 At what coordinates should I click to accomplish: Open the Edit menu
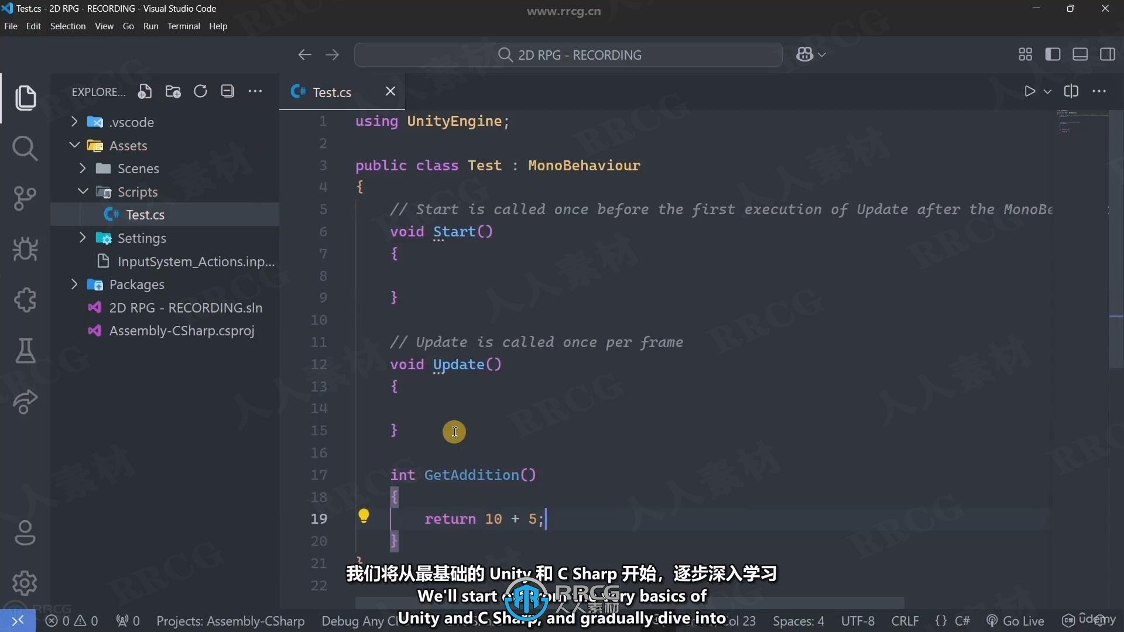[x=33, y=26]
